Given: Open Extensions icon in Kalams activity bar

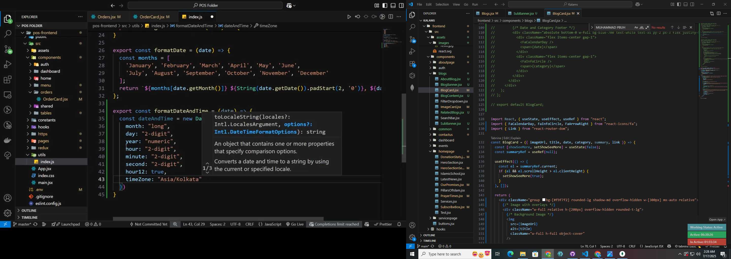Looking at the screenshot, I should pyautogui.click(x=412, y=64).
